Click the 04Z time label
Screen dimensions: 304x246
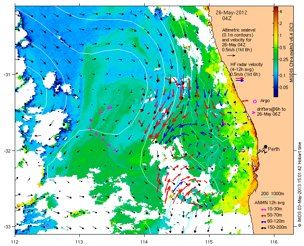tap(227, 18)
